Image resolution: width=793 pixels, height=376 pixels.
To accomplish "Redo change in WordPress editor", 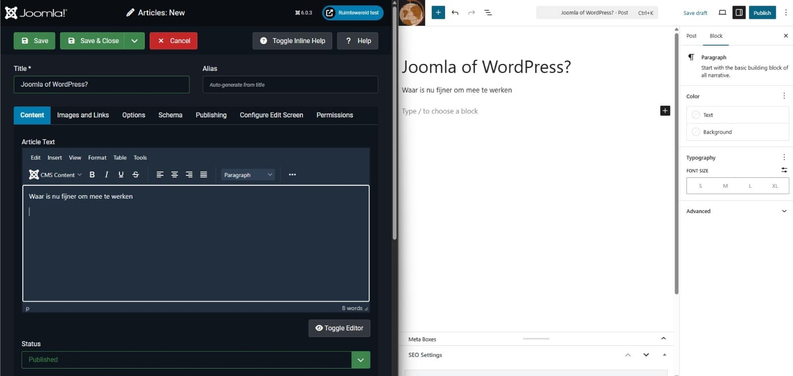I will point(471,12).
